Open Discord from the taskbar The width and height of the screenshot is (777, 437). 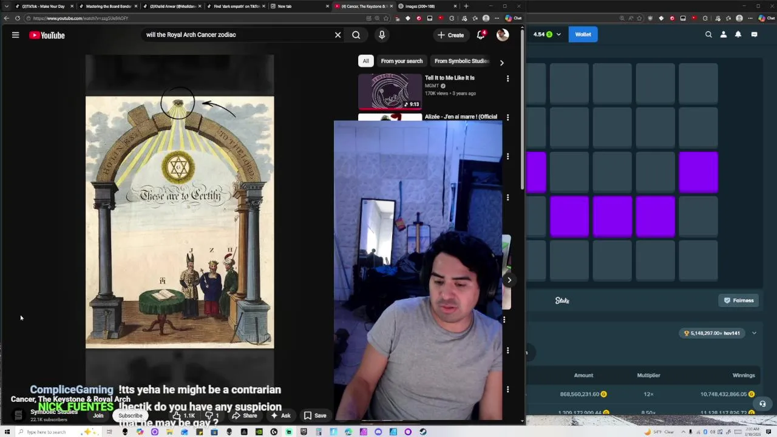pos(379,432)
